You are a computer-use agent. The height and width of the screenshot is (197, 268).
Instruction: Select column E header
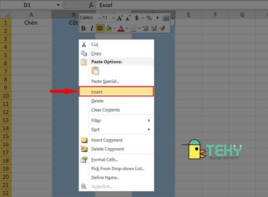[188, 15]
